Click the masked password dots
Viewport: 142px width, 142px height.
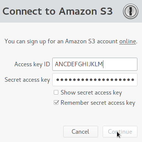95,80
